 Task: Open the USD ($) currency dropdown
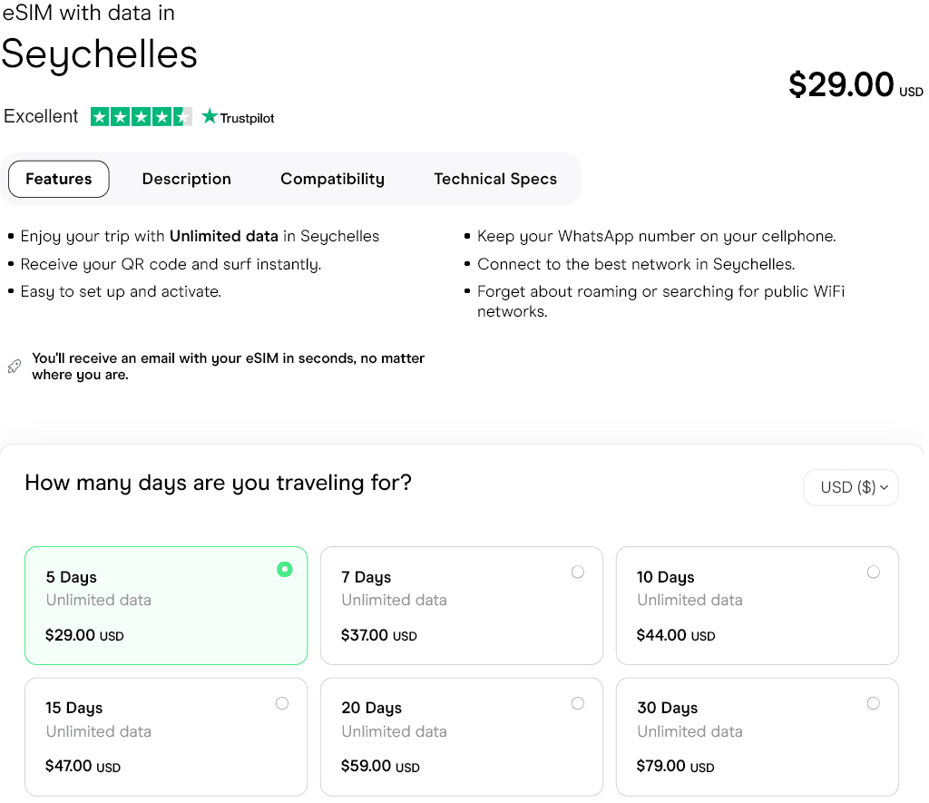(x=851, y=487)
